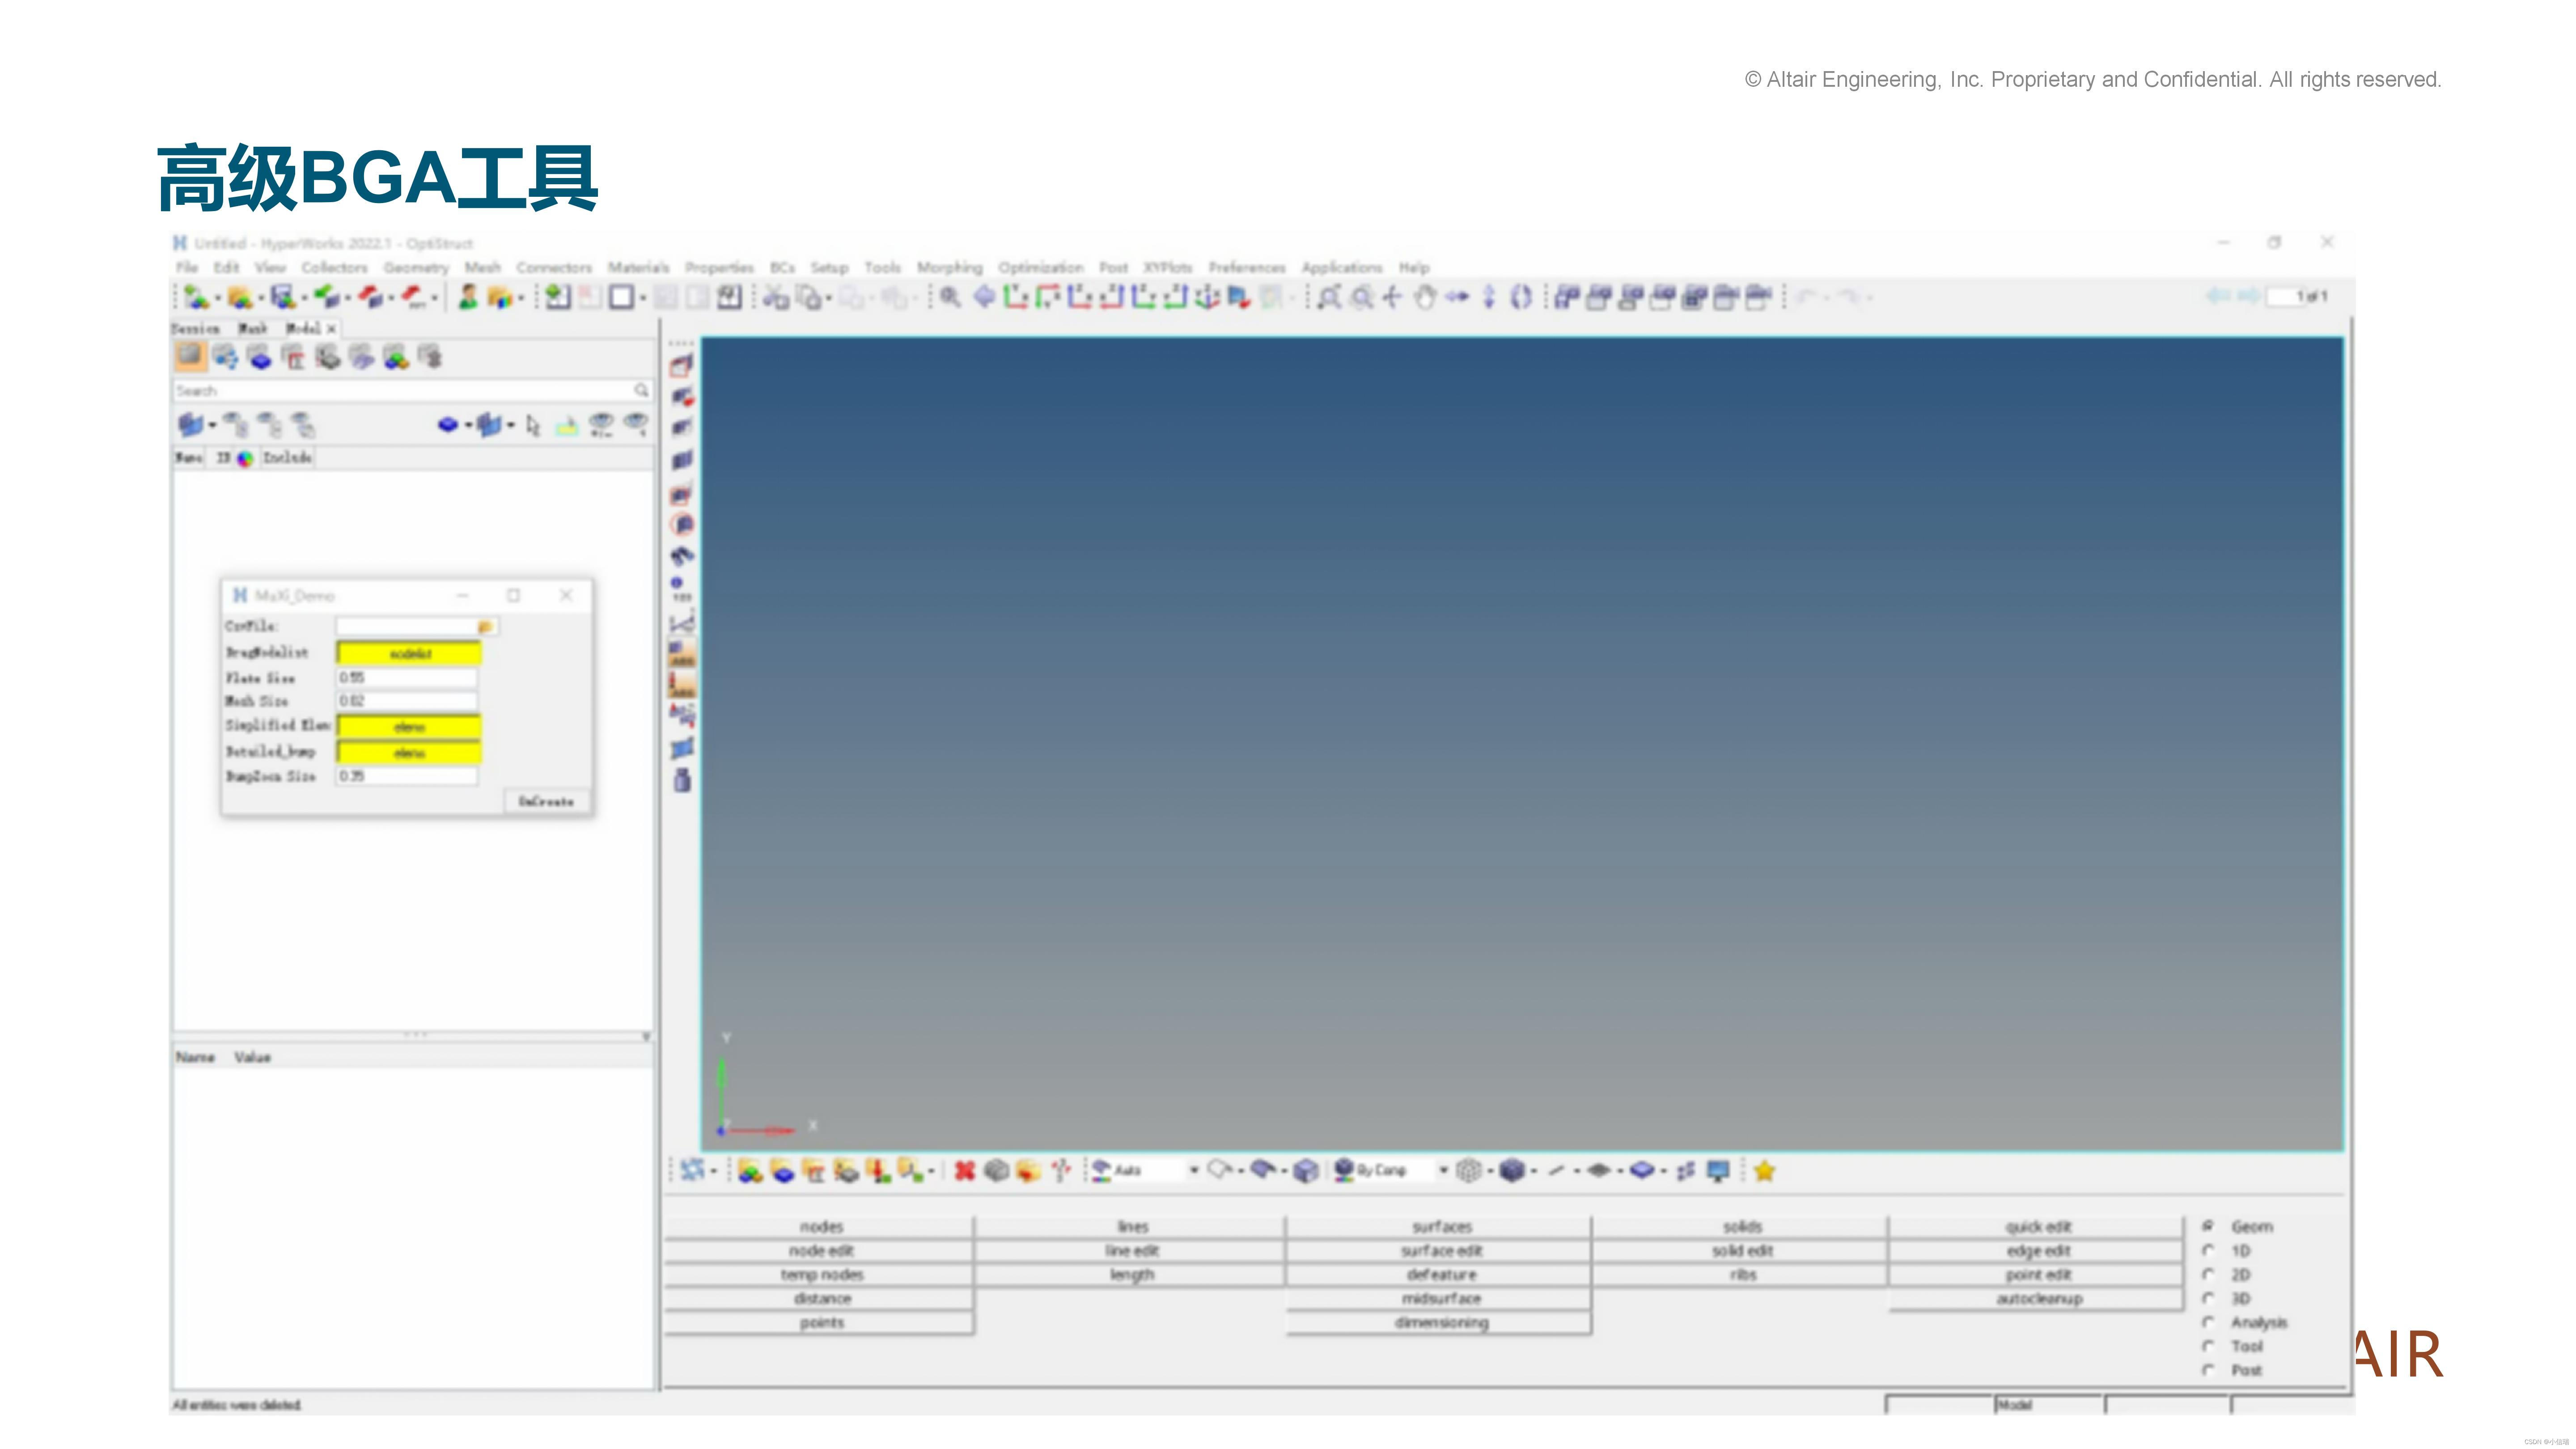
Task: Expand the new model icon dropdown arrow
Action: (217, 298)
